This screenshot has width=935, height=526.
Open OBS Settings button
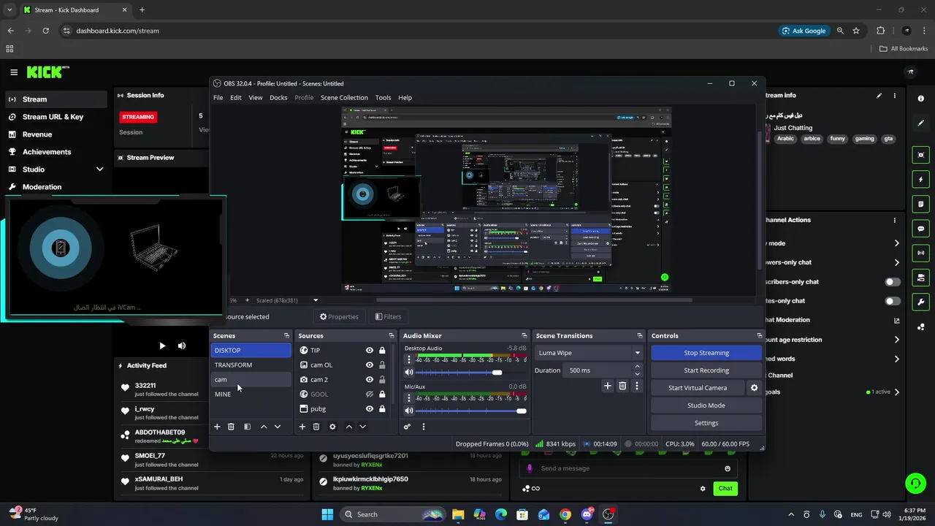point(706,423)
